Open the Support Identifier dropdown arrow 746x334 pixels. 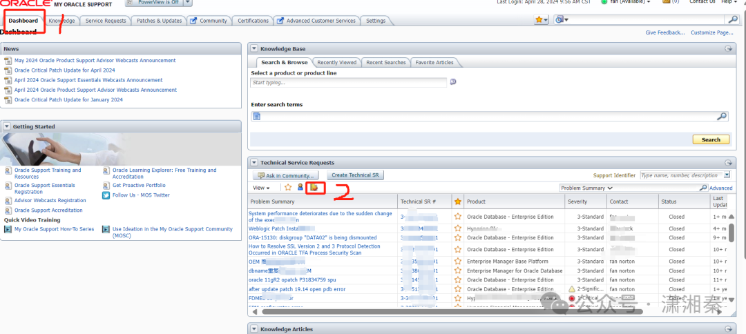coord(726,175)
